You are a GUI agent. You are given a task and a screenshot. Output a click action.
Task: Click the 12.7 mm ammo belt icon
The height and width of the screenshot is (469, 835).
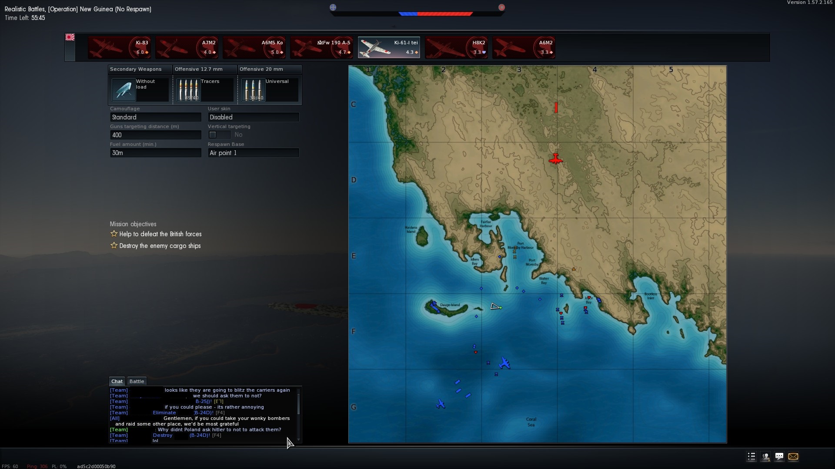point(188,89)
